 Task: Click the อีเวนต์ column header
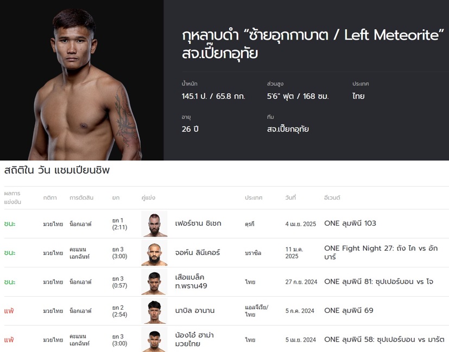coord(332,198)
